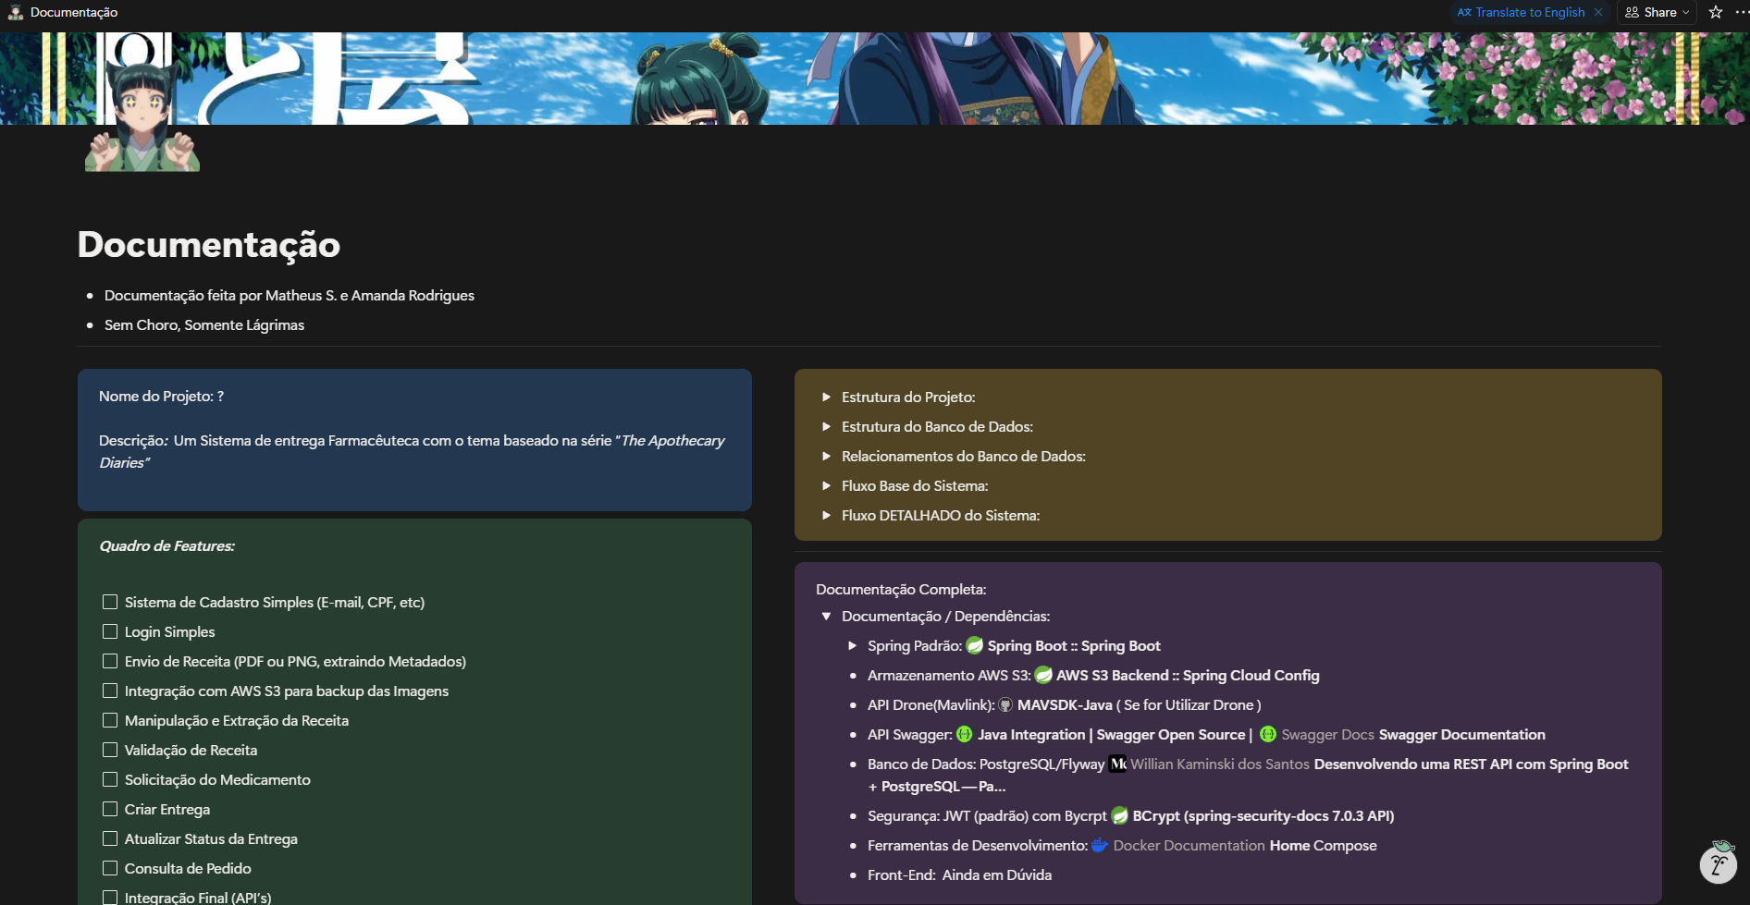Image resolution: width=1750 pixels, height=905 pixels.
Task: Click the Descrição paragraph in blue callout
Action: [x=412, y=451]
